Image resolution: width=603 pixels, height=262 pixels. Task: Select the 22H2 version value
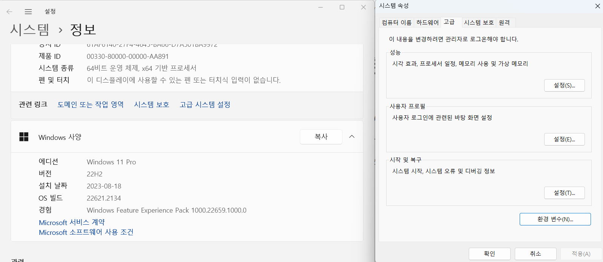click(95, 174)
